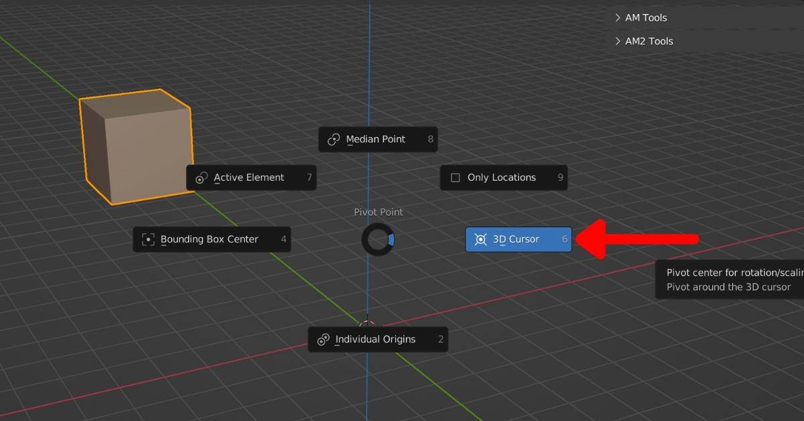804x421 pixels.
Task: Expand the AM Tools panel chevron
Action: tap(617, 18)
